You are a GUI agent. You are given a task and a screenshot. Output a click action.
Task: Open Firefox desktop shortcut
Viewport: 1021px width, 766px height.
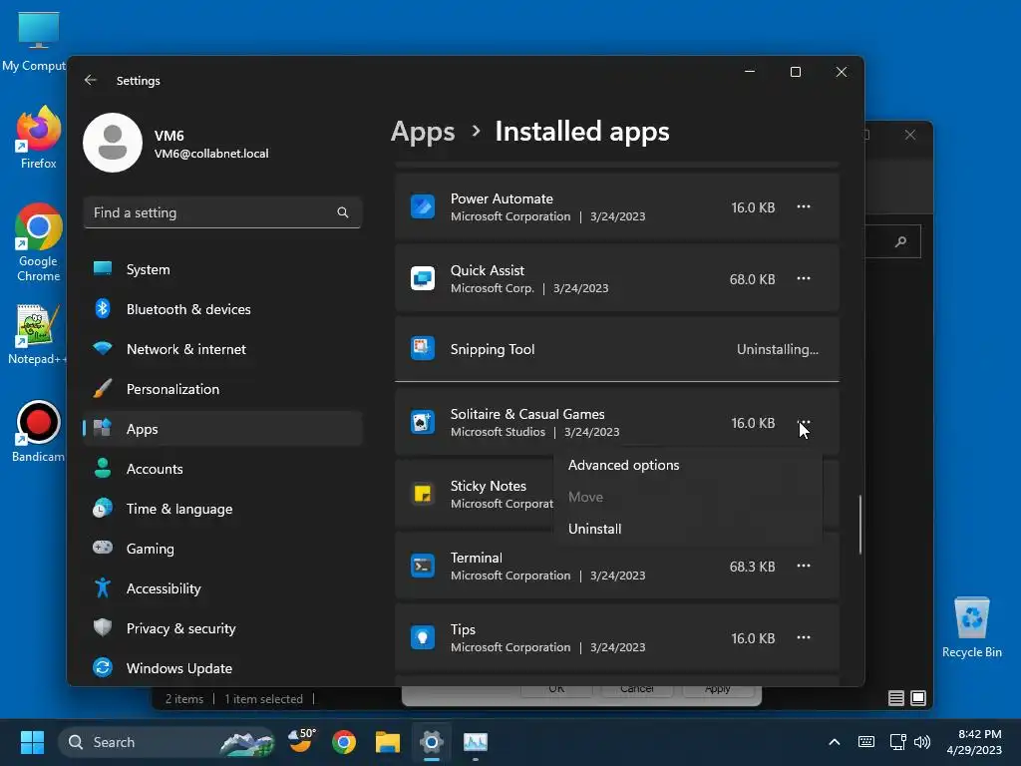click(x=39, y=138)
